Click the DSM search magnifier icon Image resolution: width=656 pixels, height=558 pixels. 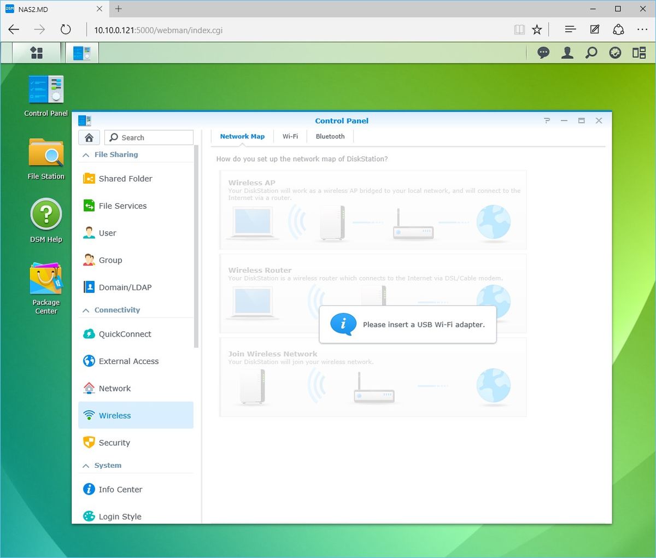click(591, 52)
